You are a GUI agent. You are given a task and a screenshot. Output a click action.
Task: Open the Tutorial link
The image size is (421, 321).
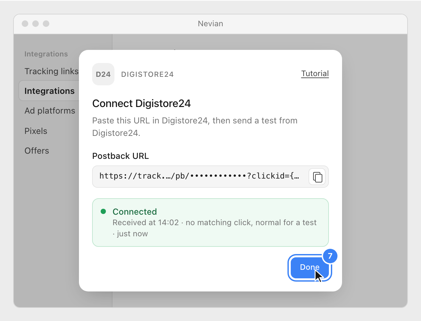tap(315, 74)
